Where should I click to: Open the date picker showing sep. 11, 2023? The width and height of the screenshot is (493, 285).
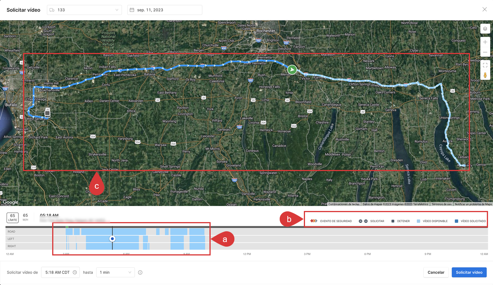click(x=165, y=10)
